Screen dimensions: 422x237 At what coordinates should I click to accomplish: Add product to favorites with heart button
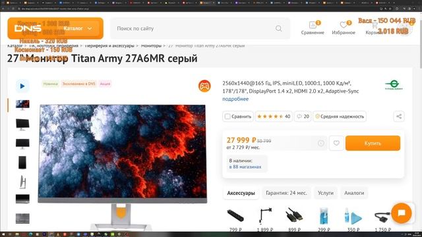[336, 144]
